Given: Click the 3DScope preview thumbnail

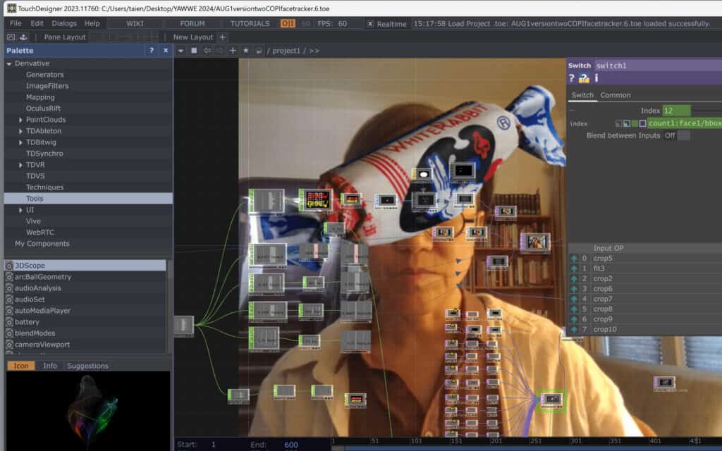Looking at the screenshot, I should [88, 411].
